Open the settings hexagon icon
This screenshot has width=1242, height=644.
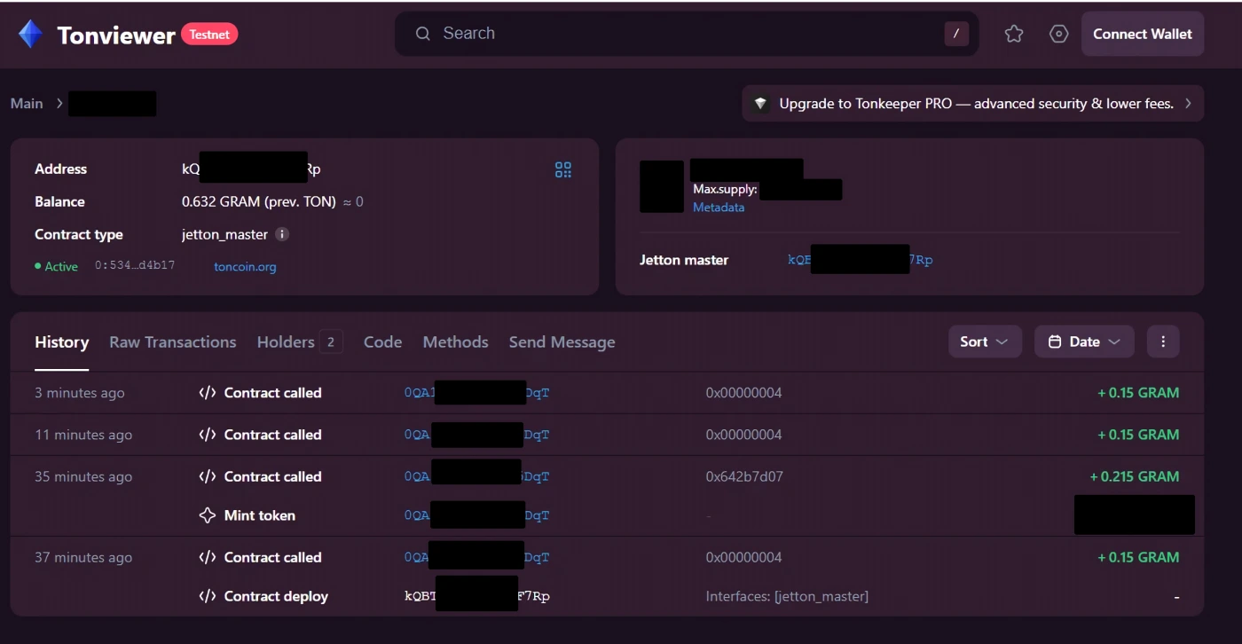[1058, 34]
